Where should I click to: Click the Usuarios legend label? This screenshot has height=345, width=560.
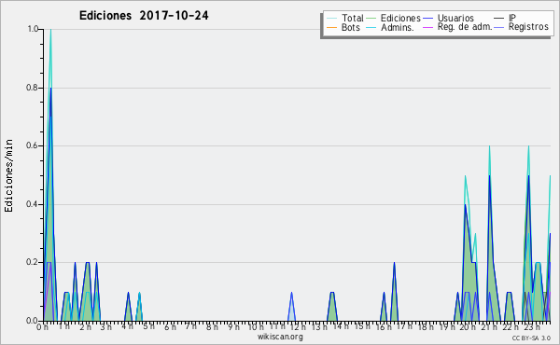point(455,18)
